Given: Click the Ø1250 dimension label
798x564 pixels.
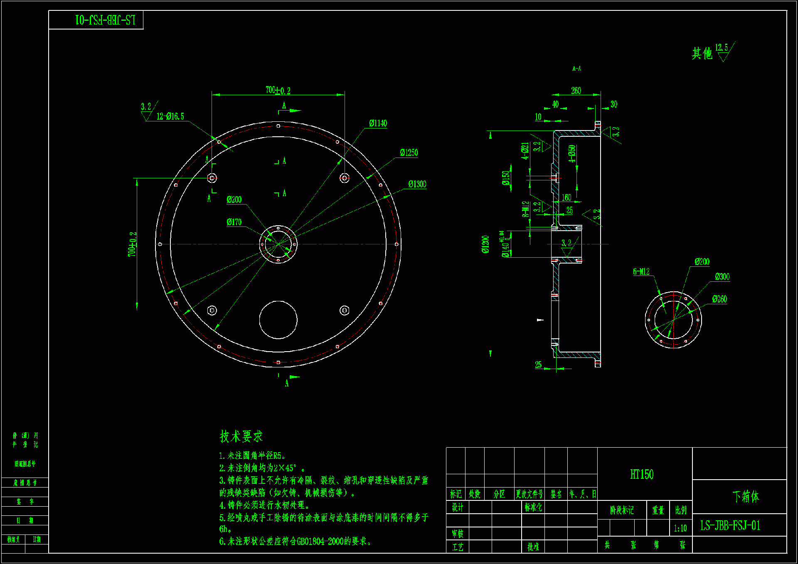Looking at the screenshot, I should (x=409, y=153).
